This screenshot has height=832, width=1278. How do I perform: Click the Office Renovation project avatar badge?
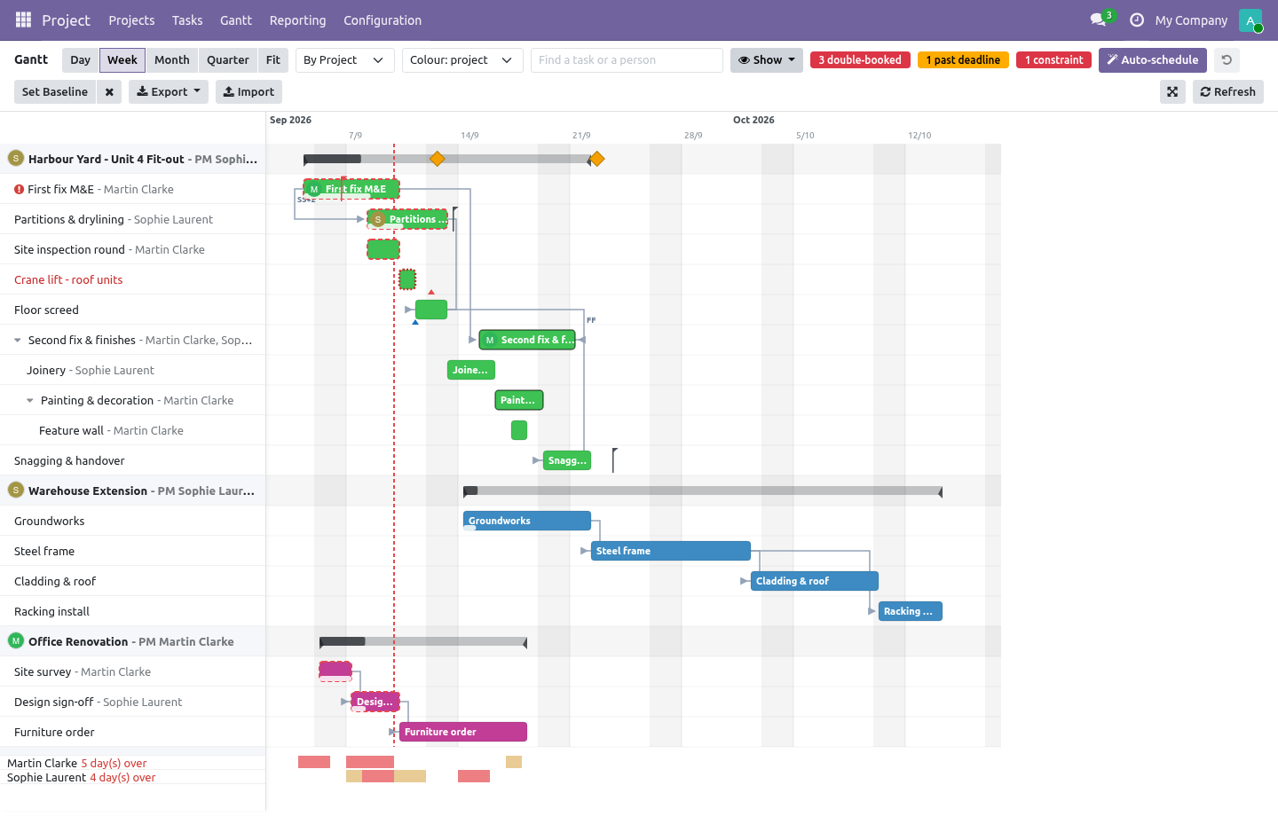coord(15,640)
